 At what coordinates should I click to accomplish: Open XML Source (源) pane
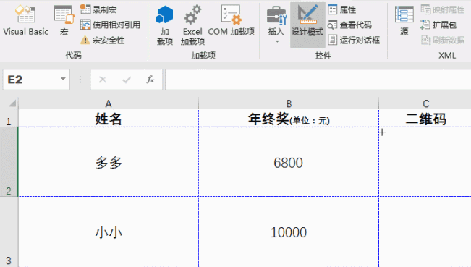404,21
